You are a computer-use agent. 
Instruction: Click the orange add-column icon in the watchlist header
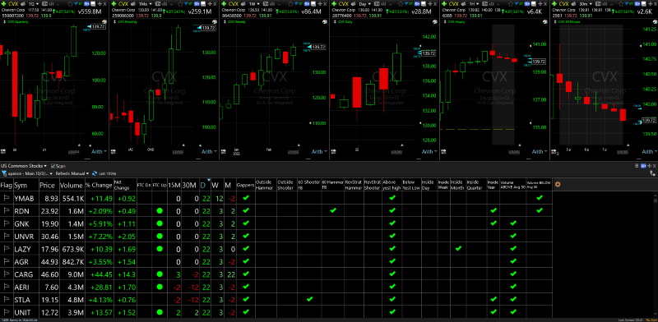[558, 184]
